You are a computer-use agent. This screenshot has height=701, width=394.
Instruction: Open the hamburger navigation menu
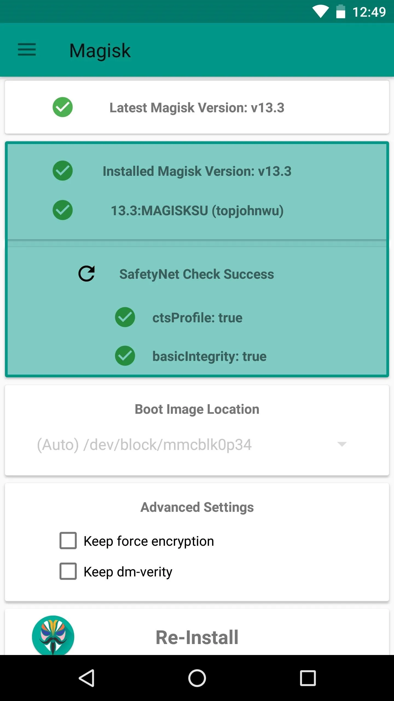pyautogui.click(x=27, y=50)
